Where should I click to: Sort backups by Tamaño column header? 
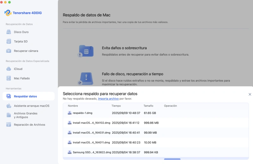pos(148,106)
